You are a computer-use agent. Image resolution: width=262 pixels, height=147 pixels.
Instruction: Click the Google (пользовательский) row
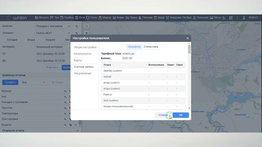(143, 107)
